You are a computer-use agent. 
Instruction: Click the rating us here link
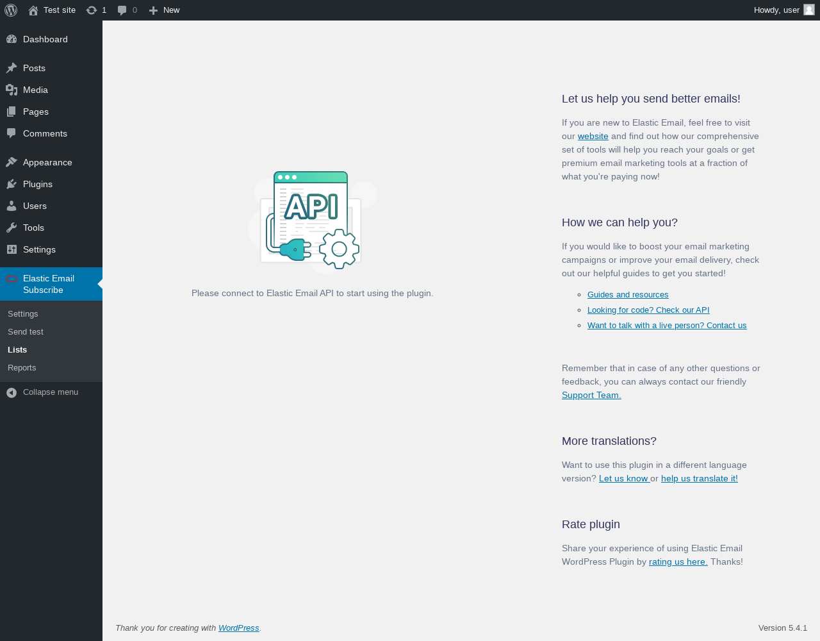(678, 562)
